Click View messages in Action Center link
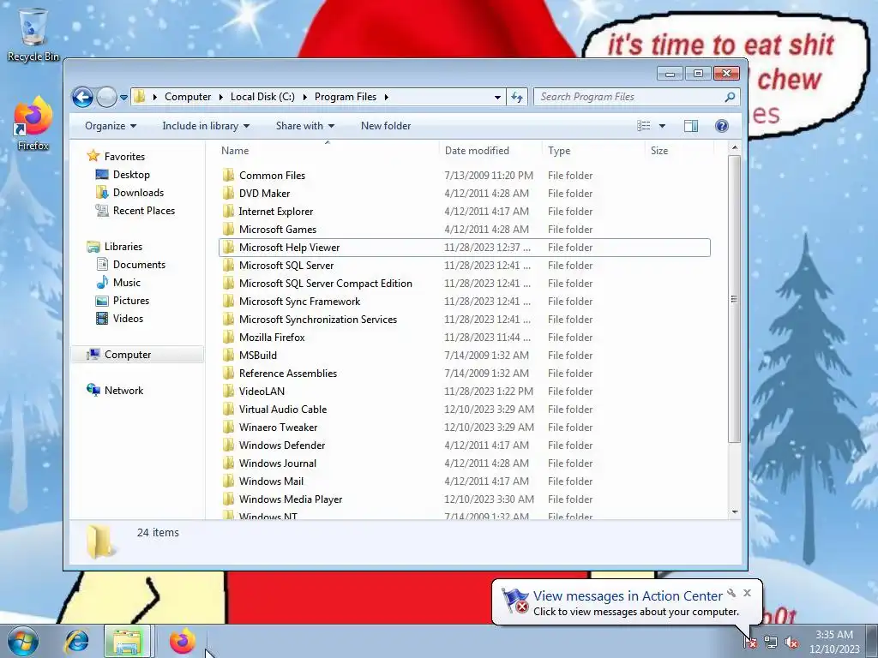This screenshot has width=878, height=658. (628, 596)
